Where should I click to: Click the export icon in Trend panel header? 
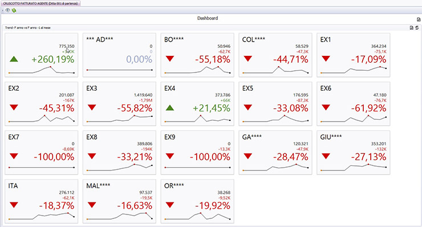coord(412,28)
